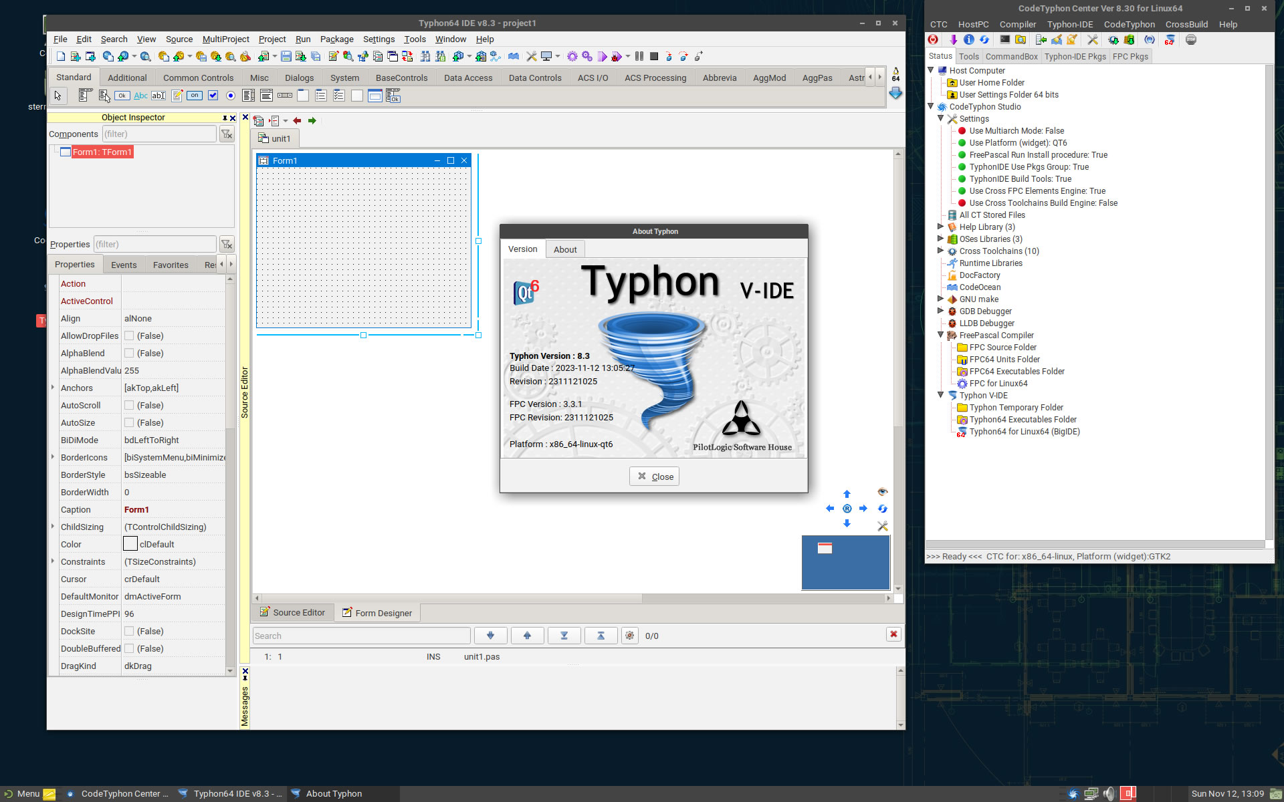Click the wrench settings icon in CodeTyphon Center
The height and width of the screenshot is (802, 1284).
[x=1093, y=40]
